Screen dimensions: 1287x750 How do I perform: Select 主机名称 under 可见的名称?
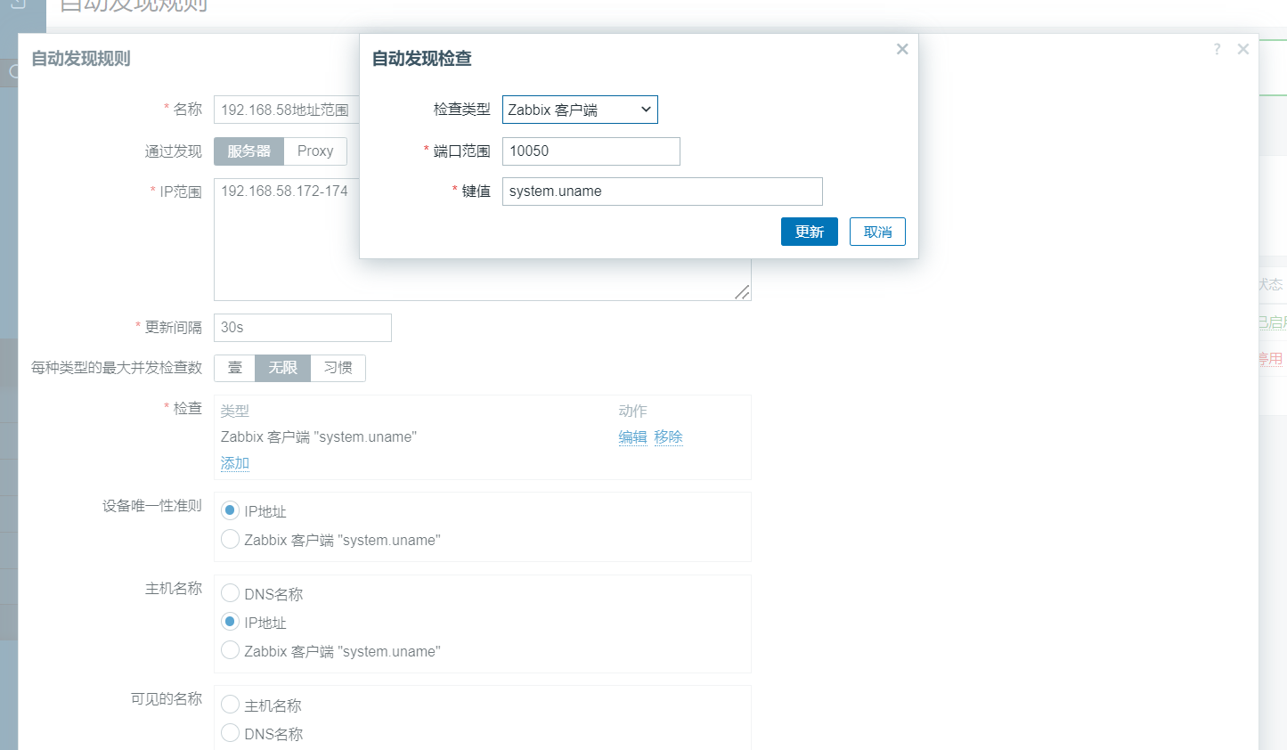click(230, 705)
